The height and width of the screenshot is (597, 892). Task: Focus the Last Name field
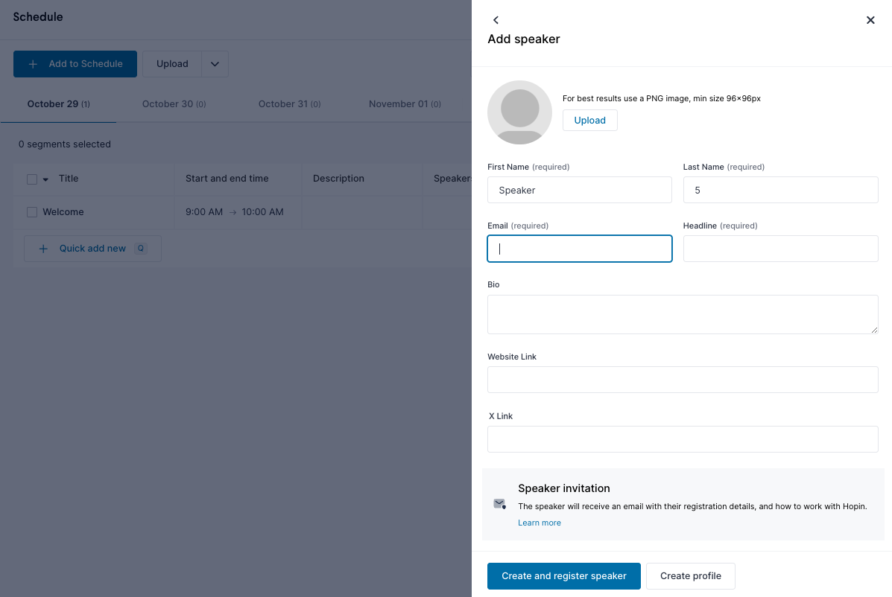780,190
